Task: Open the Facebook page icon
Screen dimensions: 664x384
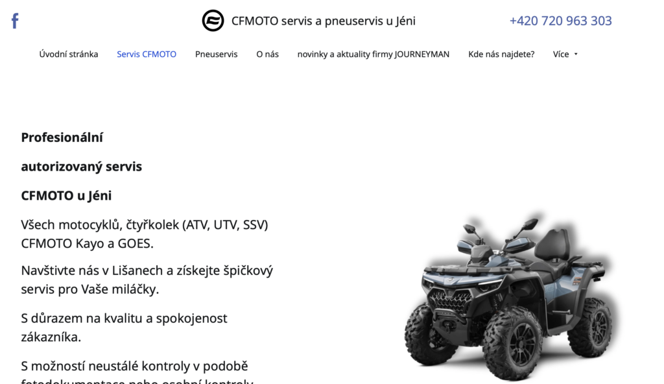Action: click(15, 21)
